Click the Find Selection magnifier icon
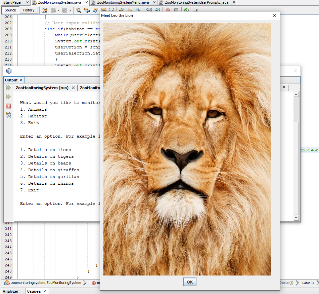The height and width of the screenshot is (294, 319). [78, 10]
